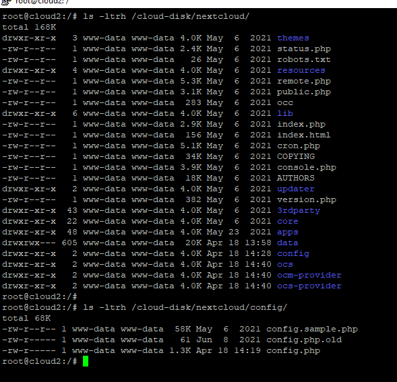Viewport: 397px width, 382px height.
Task: Click the config.sample.php file name
Action: pyautogui.click(x=312, y=329)
